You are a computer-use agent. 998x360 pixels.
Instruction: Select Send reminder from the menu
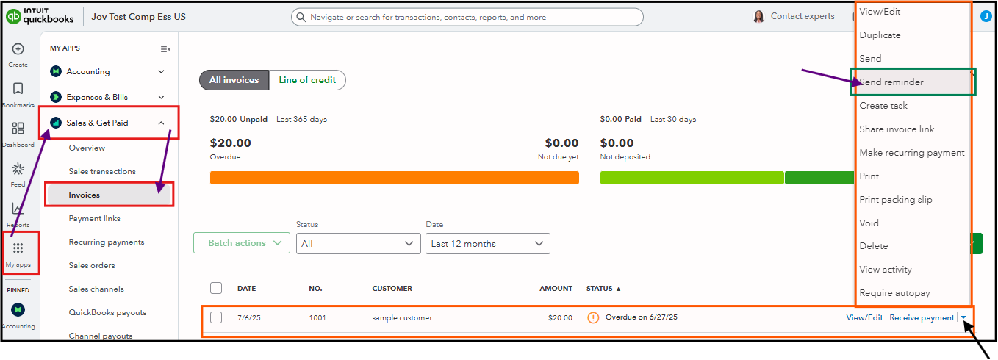point(891,82)
